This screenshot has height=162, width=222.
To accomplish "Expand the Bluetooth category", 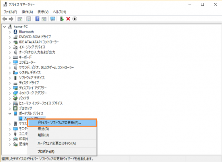I will coord(10,32).
